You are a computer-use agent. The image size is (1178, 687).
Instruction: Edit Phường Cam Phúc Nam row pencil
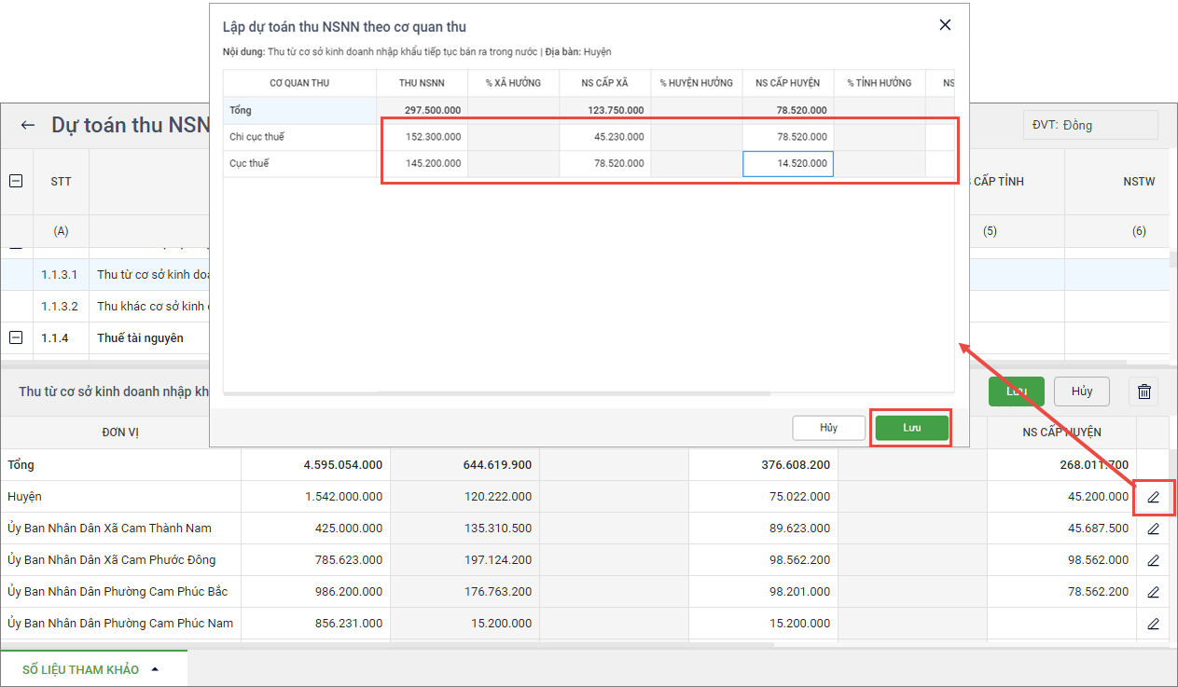1153,624
